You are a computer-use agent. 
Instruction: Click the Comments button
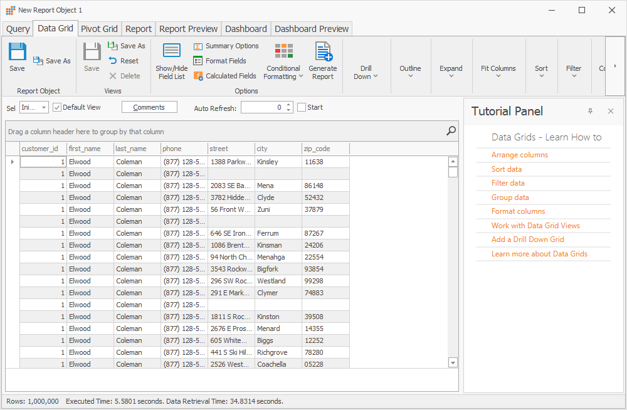(x=149, y=107)
